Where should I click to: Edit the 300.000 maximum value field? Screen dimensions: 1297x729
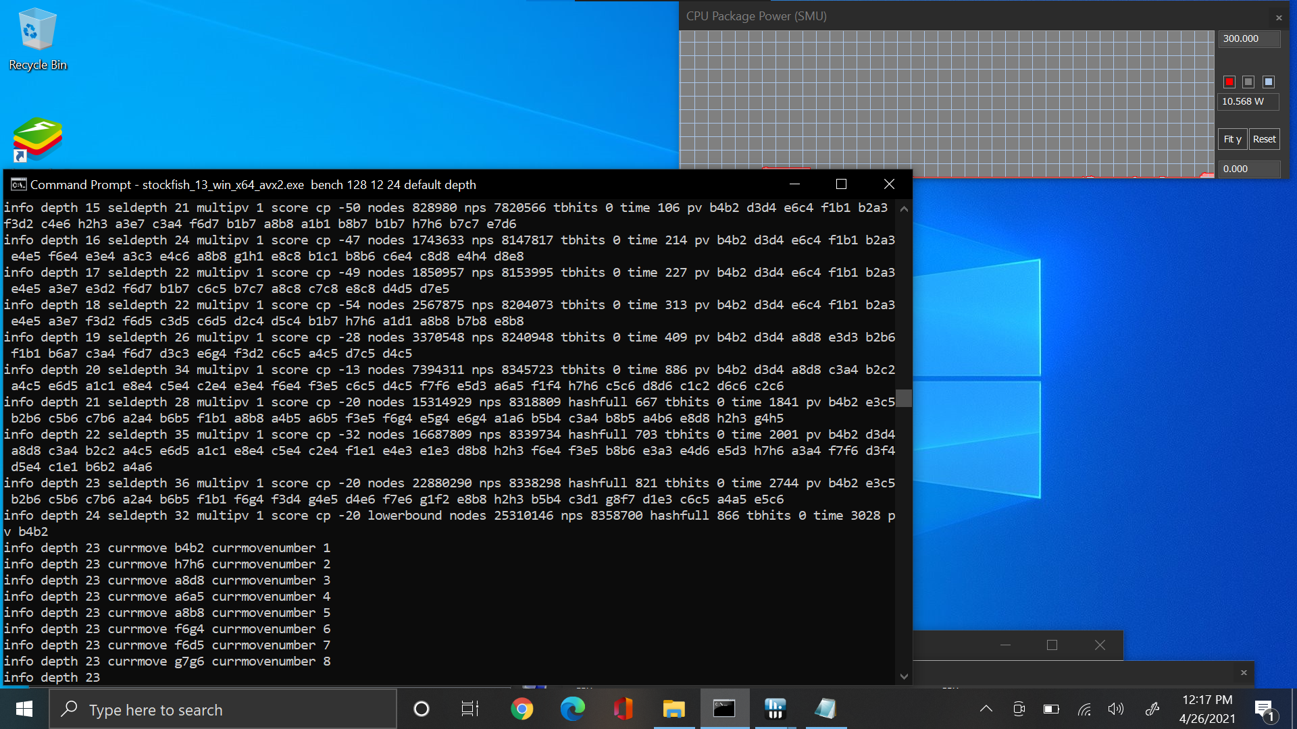1249,39
